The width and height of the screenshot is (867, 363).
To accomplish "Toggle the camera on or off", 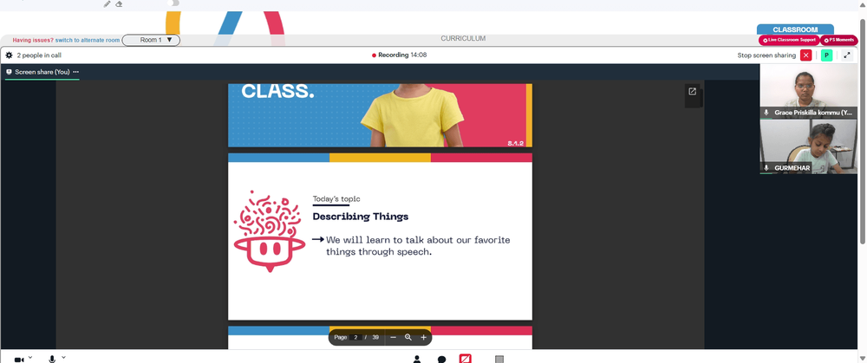I will [x=19, y=360].
